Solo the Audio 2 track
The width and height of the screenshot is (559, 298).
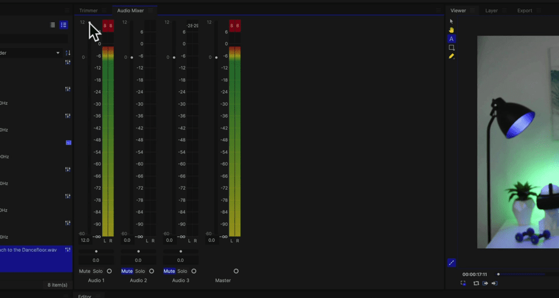point(140,271)
